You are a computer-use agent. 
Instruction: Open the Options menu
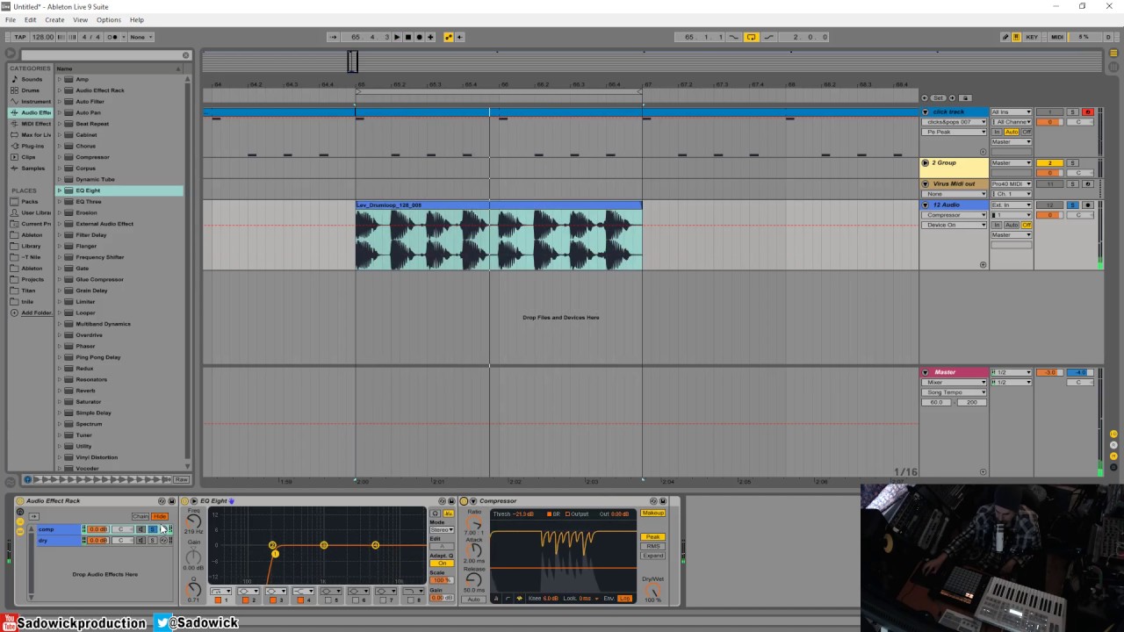109,19
